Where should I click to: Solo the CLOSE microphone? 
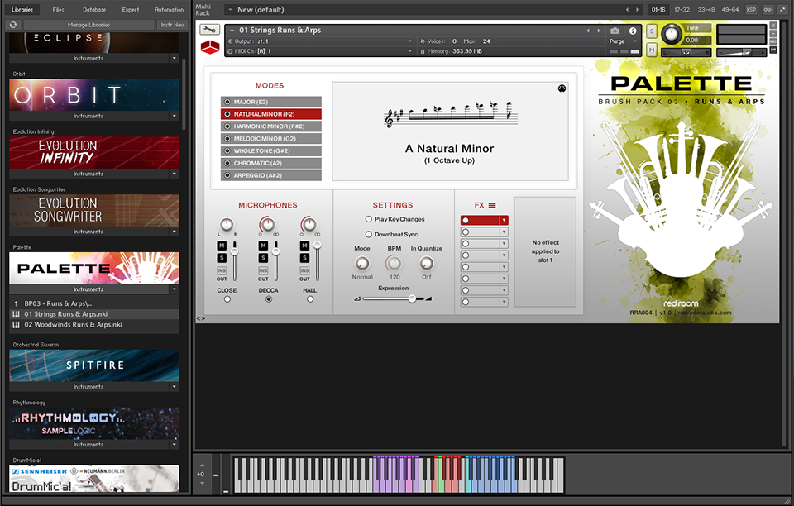click(222, 258)
